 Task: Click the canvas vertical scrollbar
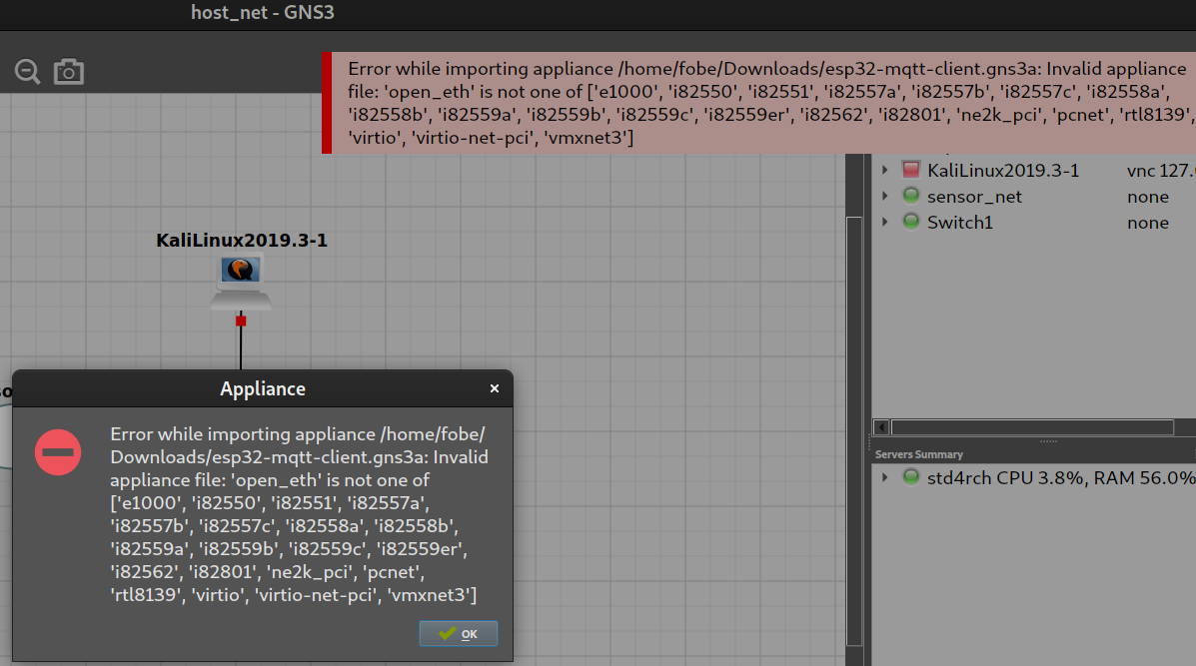click(x=854, y=430)
